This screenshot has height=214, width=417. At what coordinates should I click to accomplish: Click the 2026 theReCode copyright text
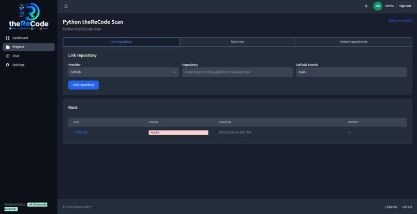(x=78, y=207)
